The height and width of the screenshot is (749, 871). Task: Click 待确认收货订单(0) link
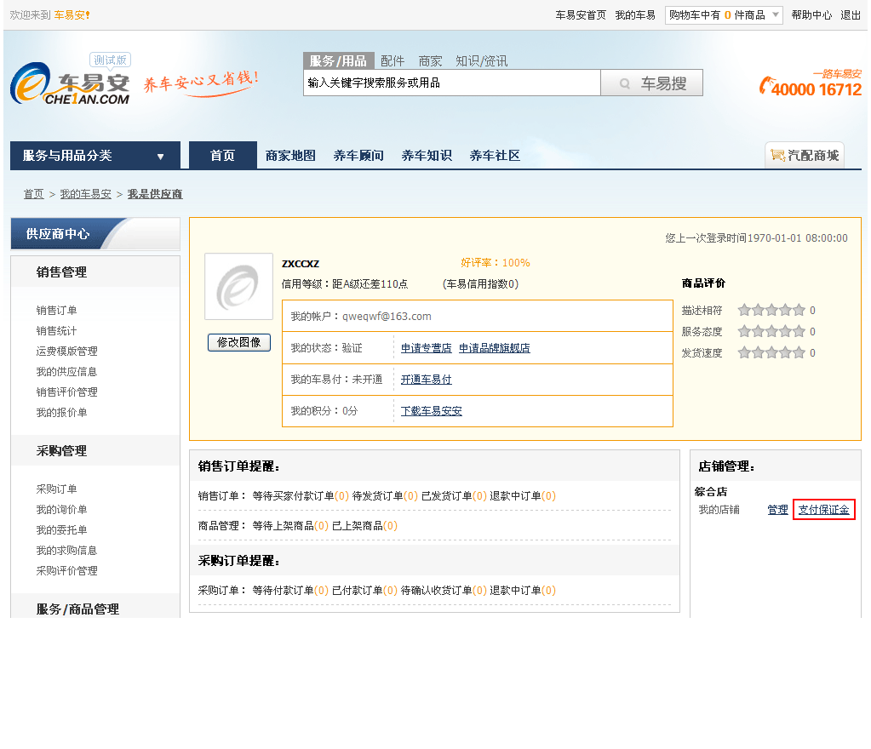tap(444, 591)
